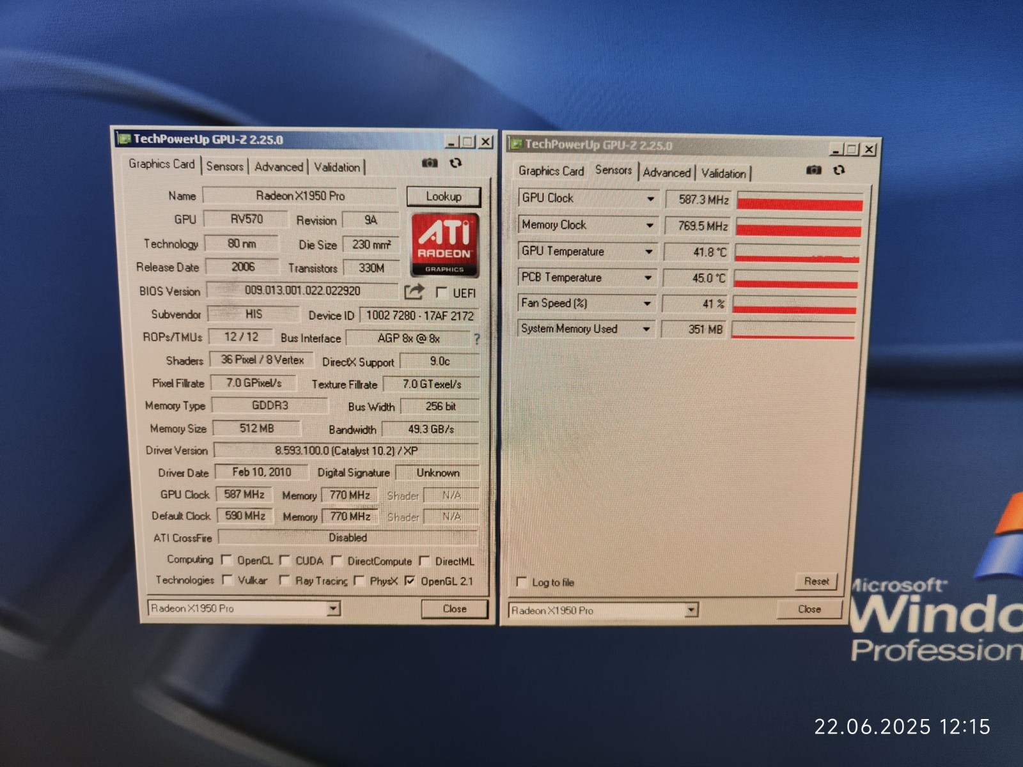This screenshot has width=1023, height=767.
Task: Click the 351 MB memory used value
Action: point(694,329)
